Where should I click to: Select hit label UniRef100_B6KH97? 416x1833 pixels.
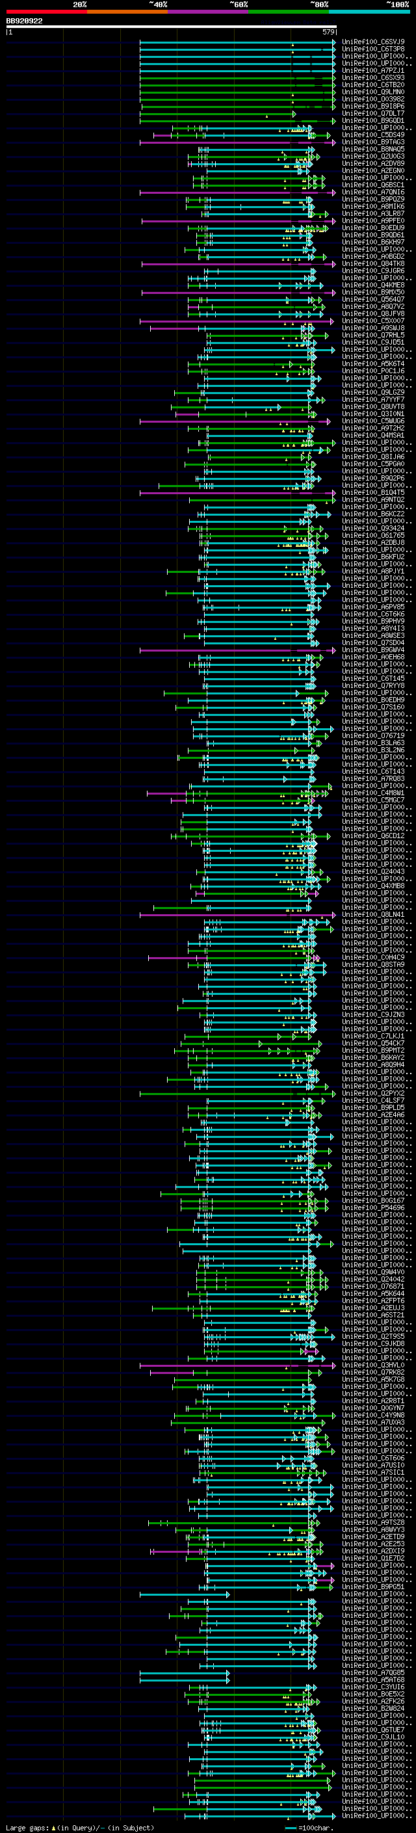click(x=373, y=242)
